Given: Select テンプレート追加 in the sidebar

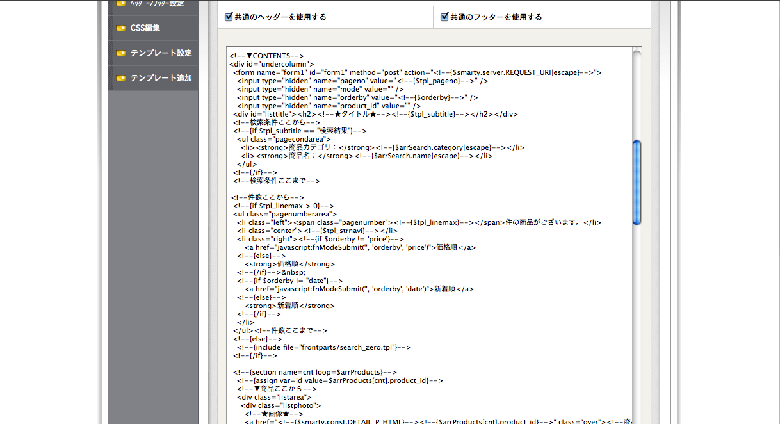Looking at the screenshot, I should tap(161, 78).
